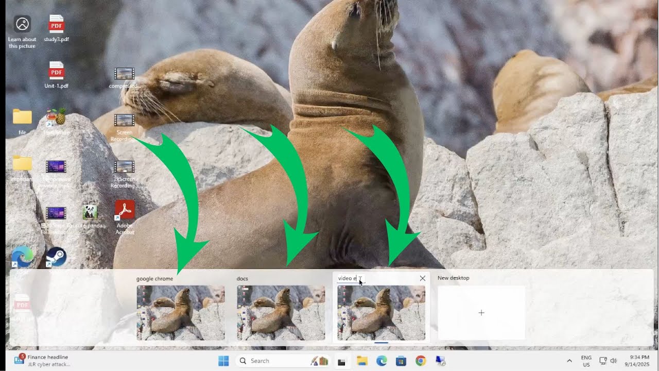The width and height of the screenshot is (659, 371).
Task: Click the 'New desktop' label
Action: pos(454,278)
